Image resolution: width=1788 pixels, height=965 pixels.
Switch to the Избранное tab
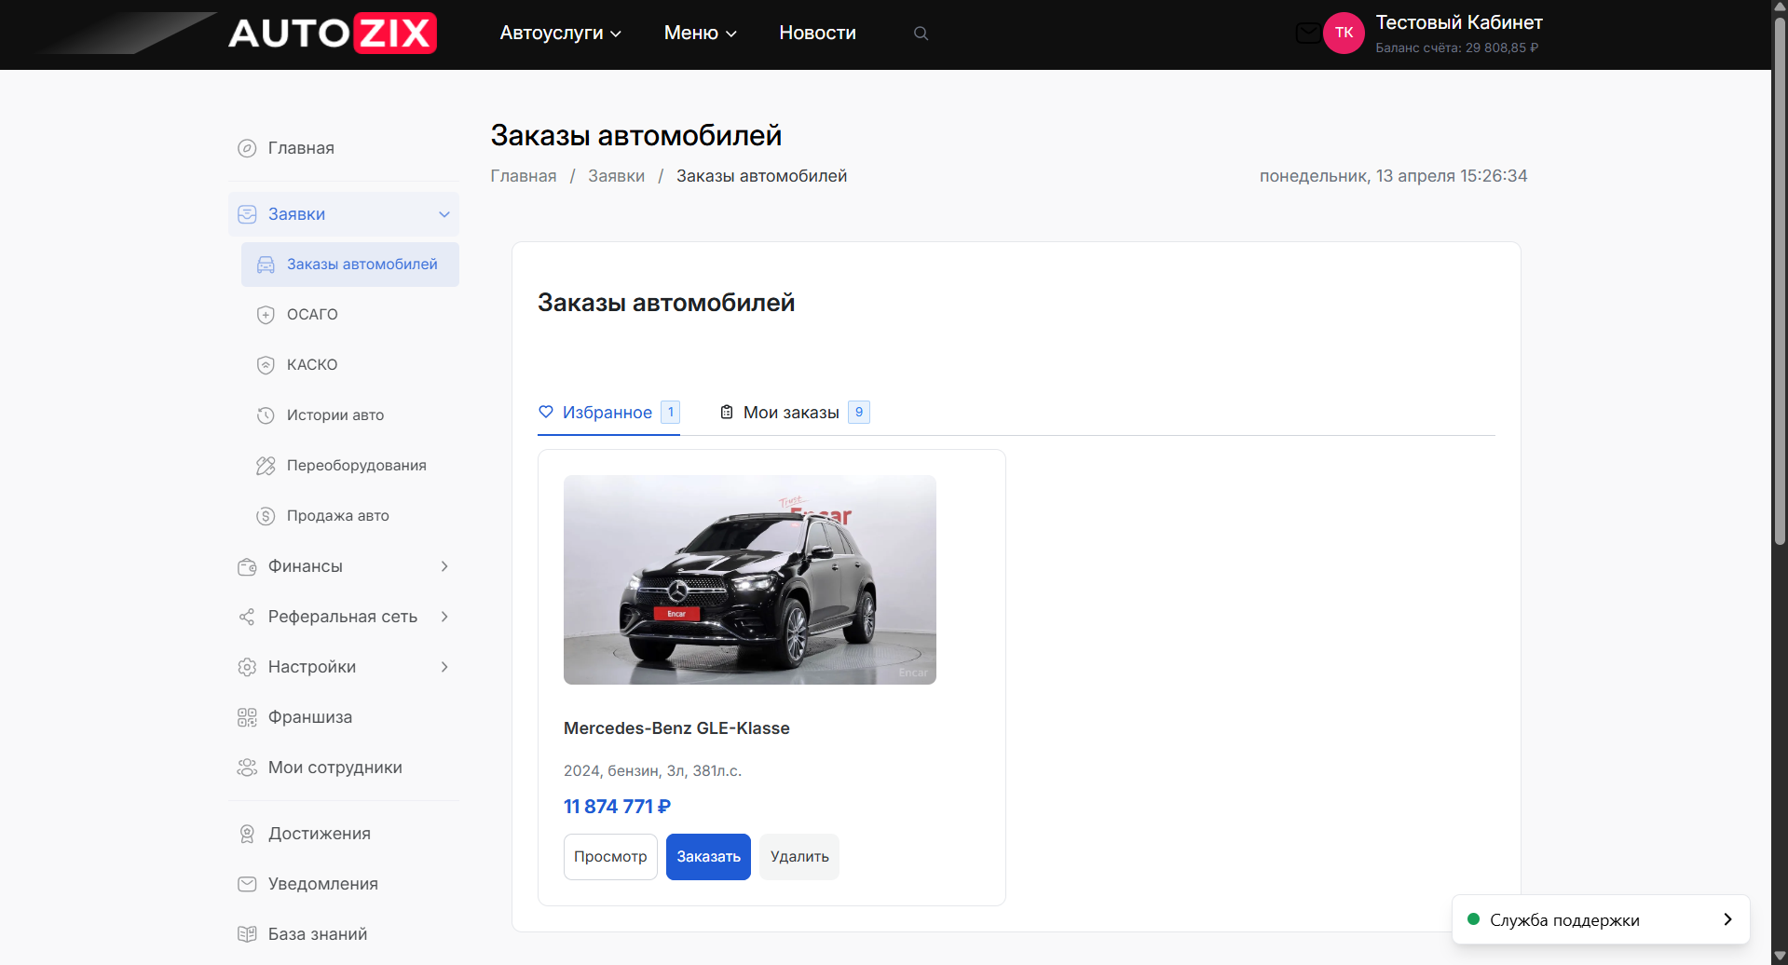[609, 413]
